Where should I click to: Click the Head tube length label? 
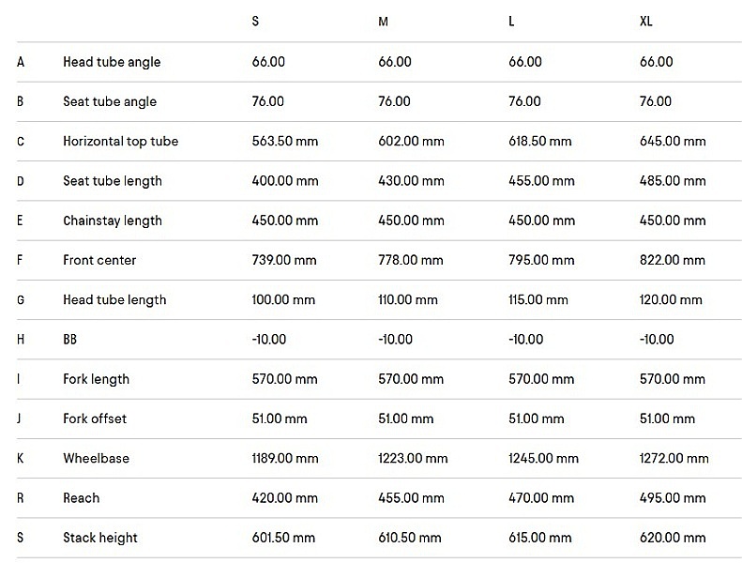tap(114, 300)
